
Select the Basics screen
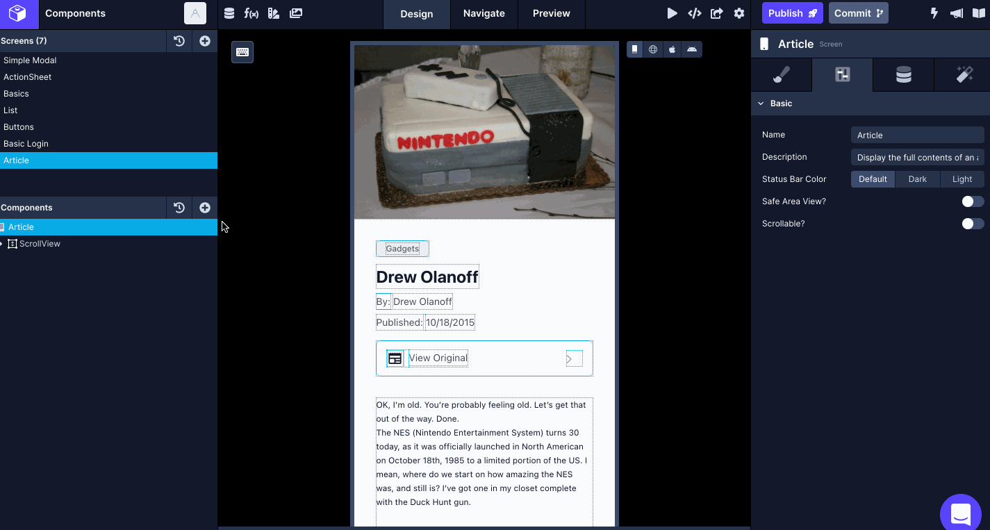[x=108, y=94]
